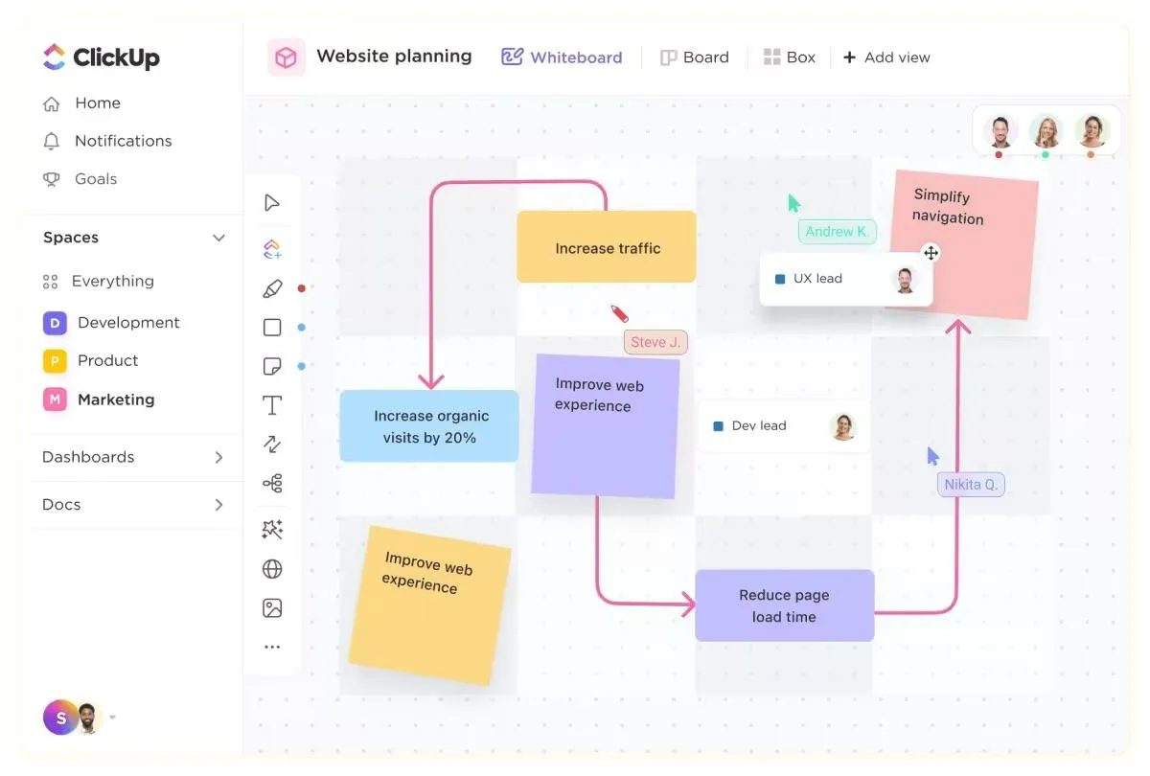The image size is (1150, 776).
Task: Click the third collaborator avatar, orange dot
Action: [1092, 130]
